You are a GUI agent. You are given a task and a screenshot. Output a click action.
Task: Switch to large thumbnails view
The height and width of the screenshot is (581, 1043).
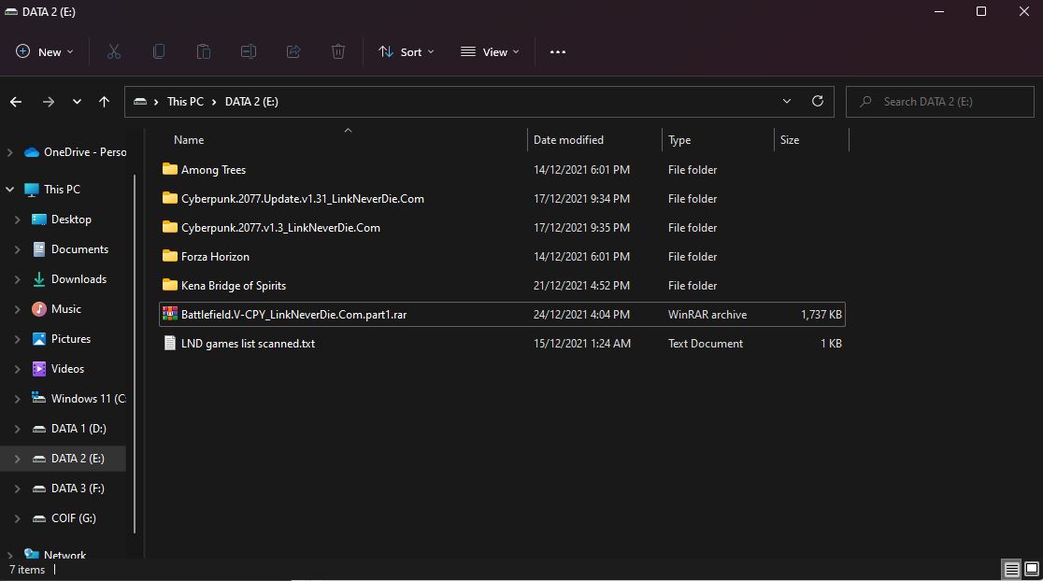coord(1032,569)
